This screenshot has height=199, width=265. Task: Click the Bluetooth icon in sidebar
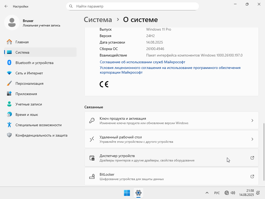[x=9, y=63]
